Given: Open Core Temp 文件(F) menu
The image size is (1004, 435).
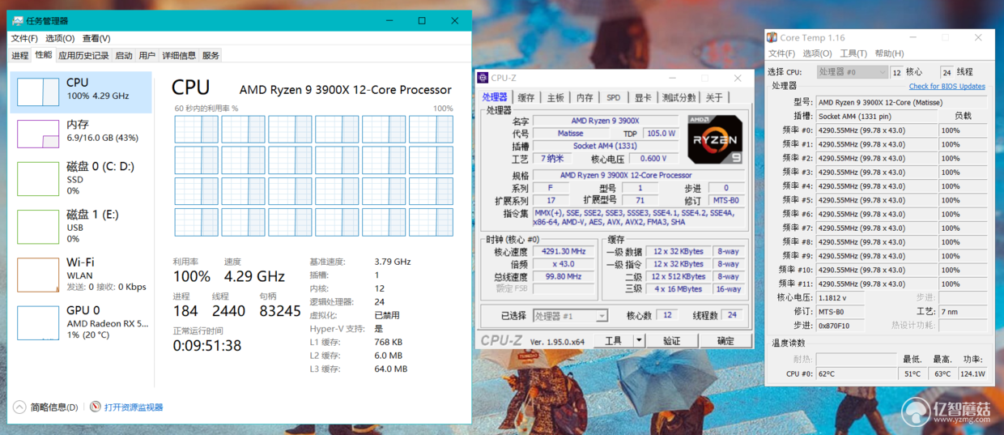Looking at the screenshot, I should [x=781, y=53].
